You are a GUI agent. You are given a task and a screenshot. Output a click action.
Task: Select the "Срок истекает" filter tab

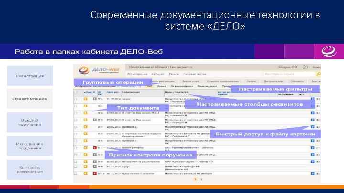tap(207, 86)
